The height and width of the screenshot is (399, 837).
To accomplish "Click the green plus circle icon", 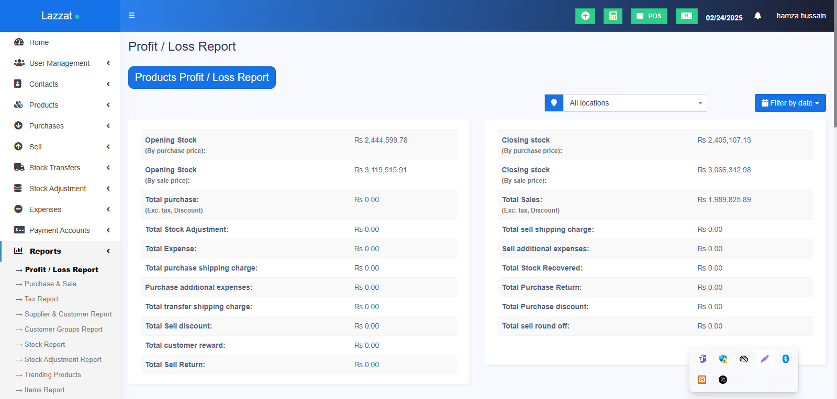I will (x=585, y=16).
